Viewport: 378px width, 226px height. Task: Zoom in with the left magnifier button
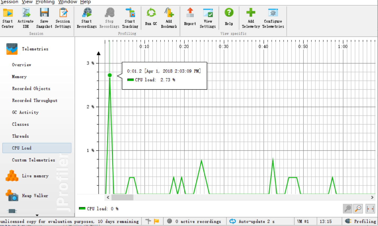tap(348, 209)
